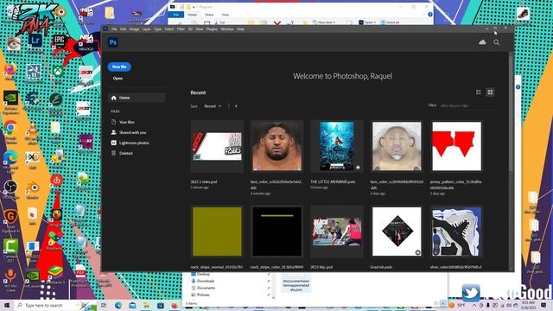Open Shared with you in the sidebar
The image size is (553, 311).
[132, 132]
